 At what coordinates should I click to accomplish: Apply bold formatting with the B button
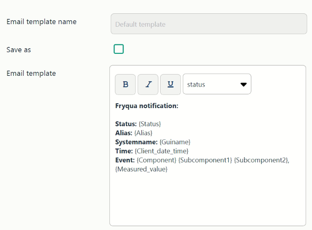click(x=125, y=84)
